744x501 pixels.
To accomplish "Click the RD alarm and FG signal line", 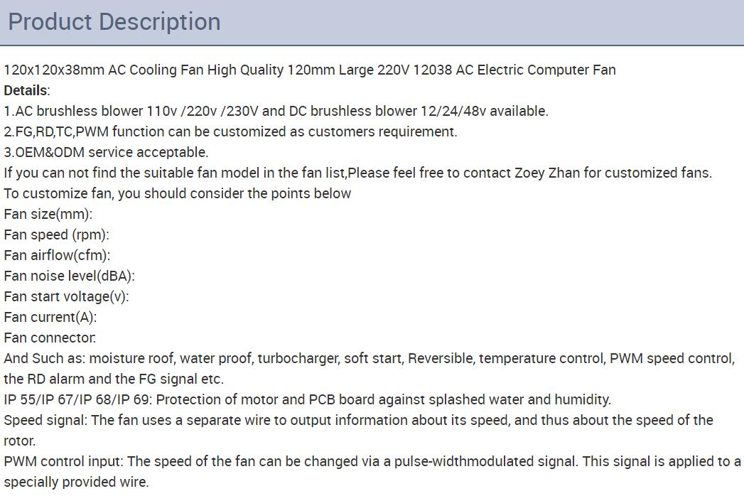I will pyautogui.click(x=114, y=379).
